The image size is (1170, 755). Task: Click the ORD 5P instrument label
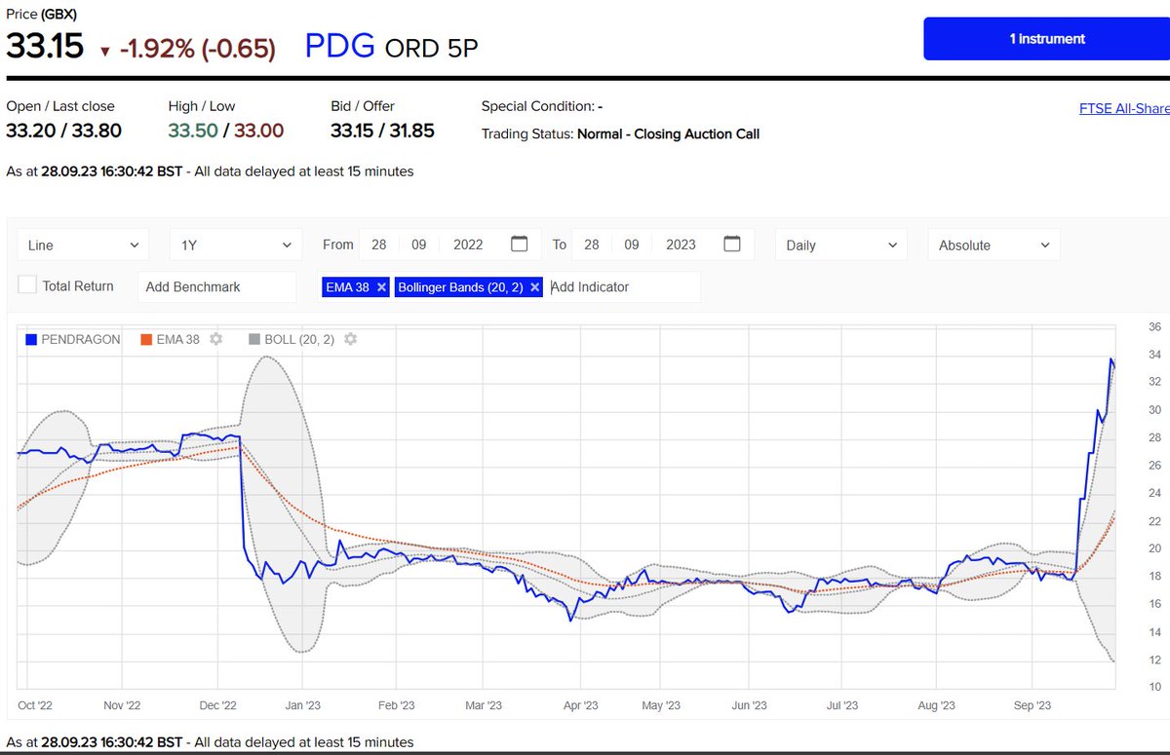tap(432, 48)
